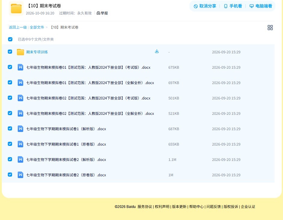Screen dimensions: 283x220
Task: Click Word icon of 期末模拟试卷1（原卷版）
Action: (x=20, y=144)
